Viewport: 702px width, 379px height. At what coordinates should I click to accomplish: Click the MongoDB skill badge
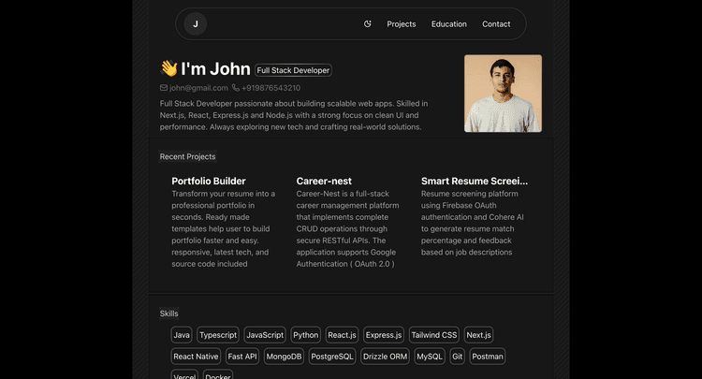(x=284, y=357)
